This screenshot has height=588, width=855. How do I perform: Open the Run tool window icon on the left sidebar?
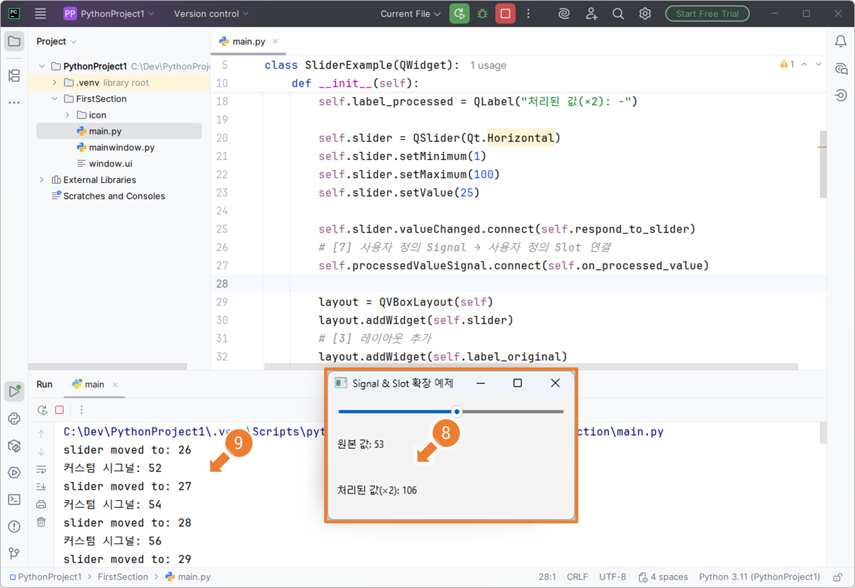(14, 391)
